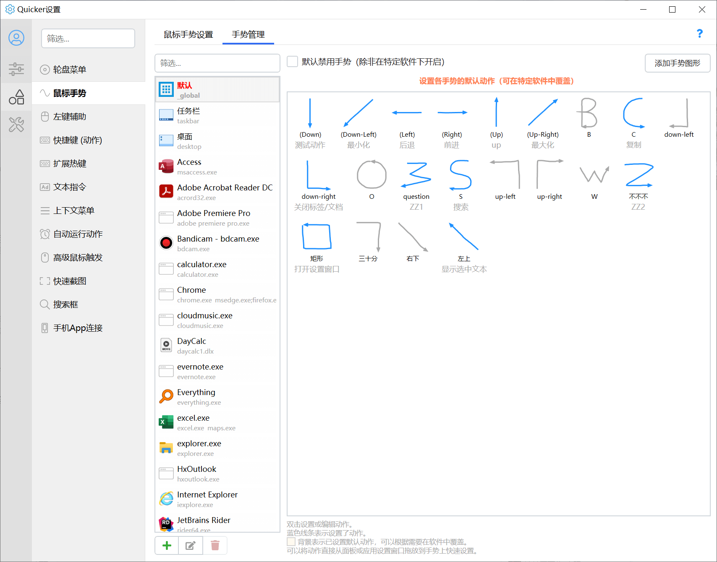Open 鼠标手势 settings
This screenshot has width=717, height=562.
[x=89, y=93]
